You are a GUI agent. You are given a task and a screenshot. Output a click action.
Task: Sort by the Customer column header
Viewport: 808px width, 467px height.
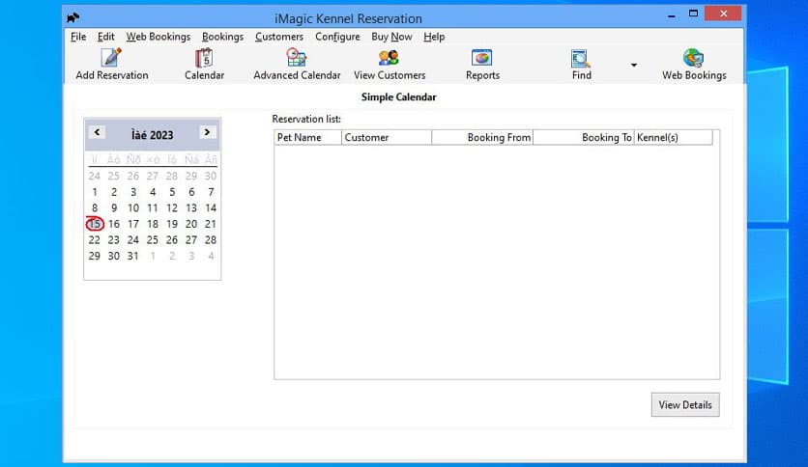(x=387, y=137)
